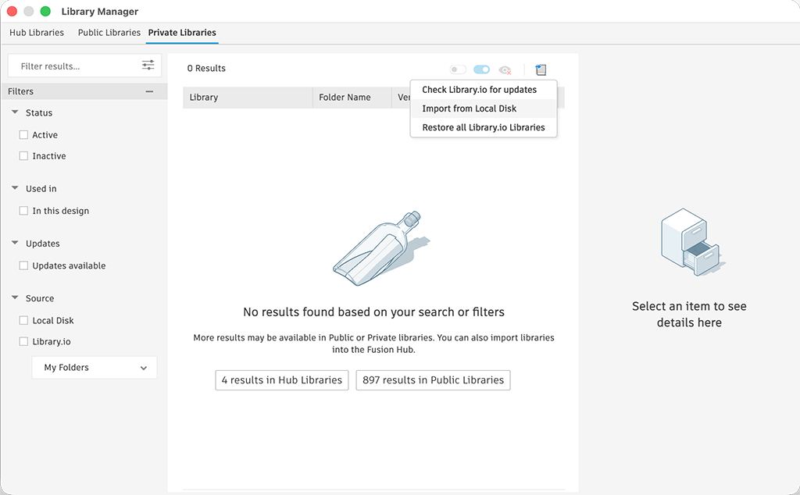The image size is (800, 495).
Task: Switch to the Hub Libraries tab
Action: pos(37,33)
